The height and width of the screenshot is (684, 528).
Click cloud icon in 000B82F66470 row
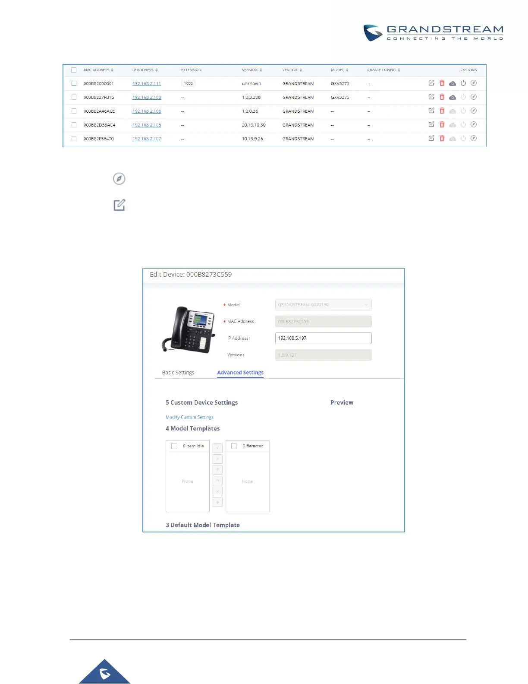[453, 139]
